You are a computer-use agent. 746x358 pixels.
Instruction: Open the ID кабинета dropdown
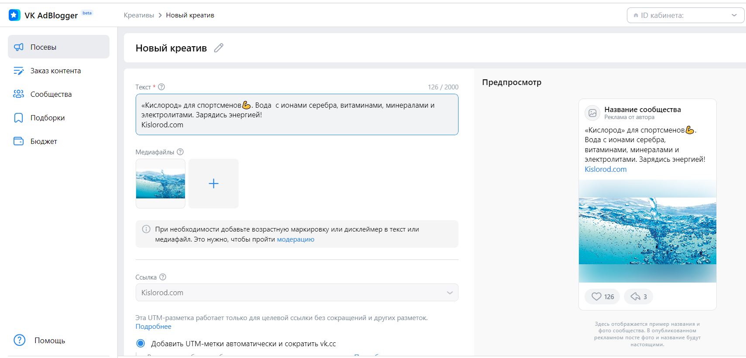point(685,15)
